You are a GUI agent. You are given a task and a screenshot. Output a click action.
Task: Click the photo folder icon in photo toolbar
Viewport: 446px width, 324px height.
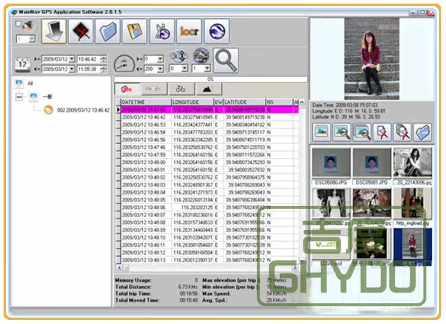point(422,132)
